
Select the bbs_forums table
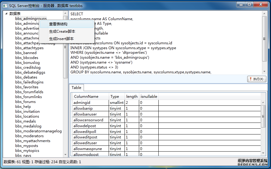click(x=25, y=102)
